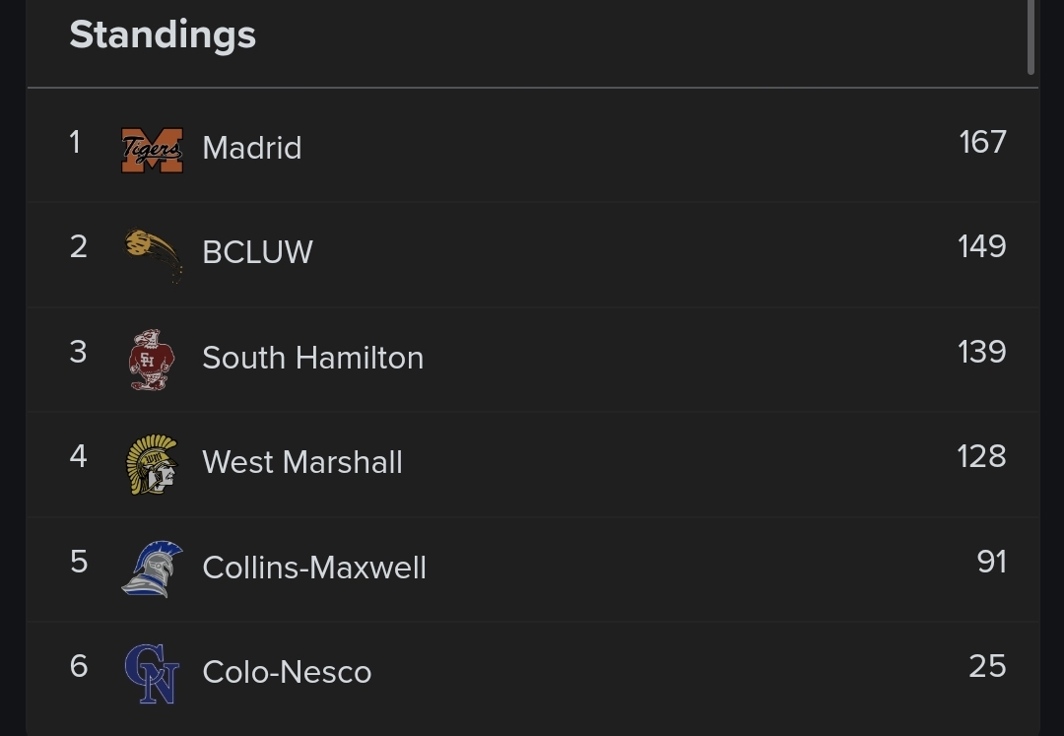Tap the Collins-Maxwell Spartan helmet logo
The width and height of the screenshot is (1064, 736).
(153, 569)
